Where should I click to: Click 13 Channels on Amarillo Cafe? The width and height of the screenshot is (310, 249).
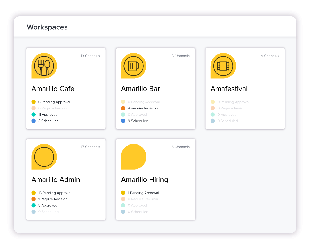coord(90,56)
